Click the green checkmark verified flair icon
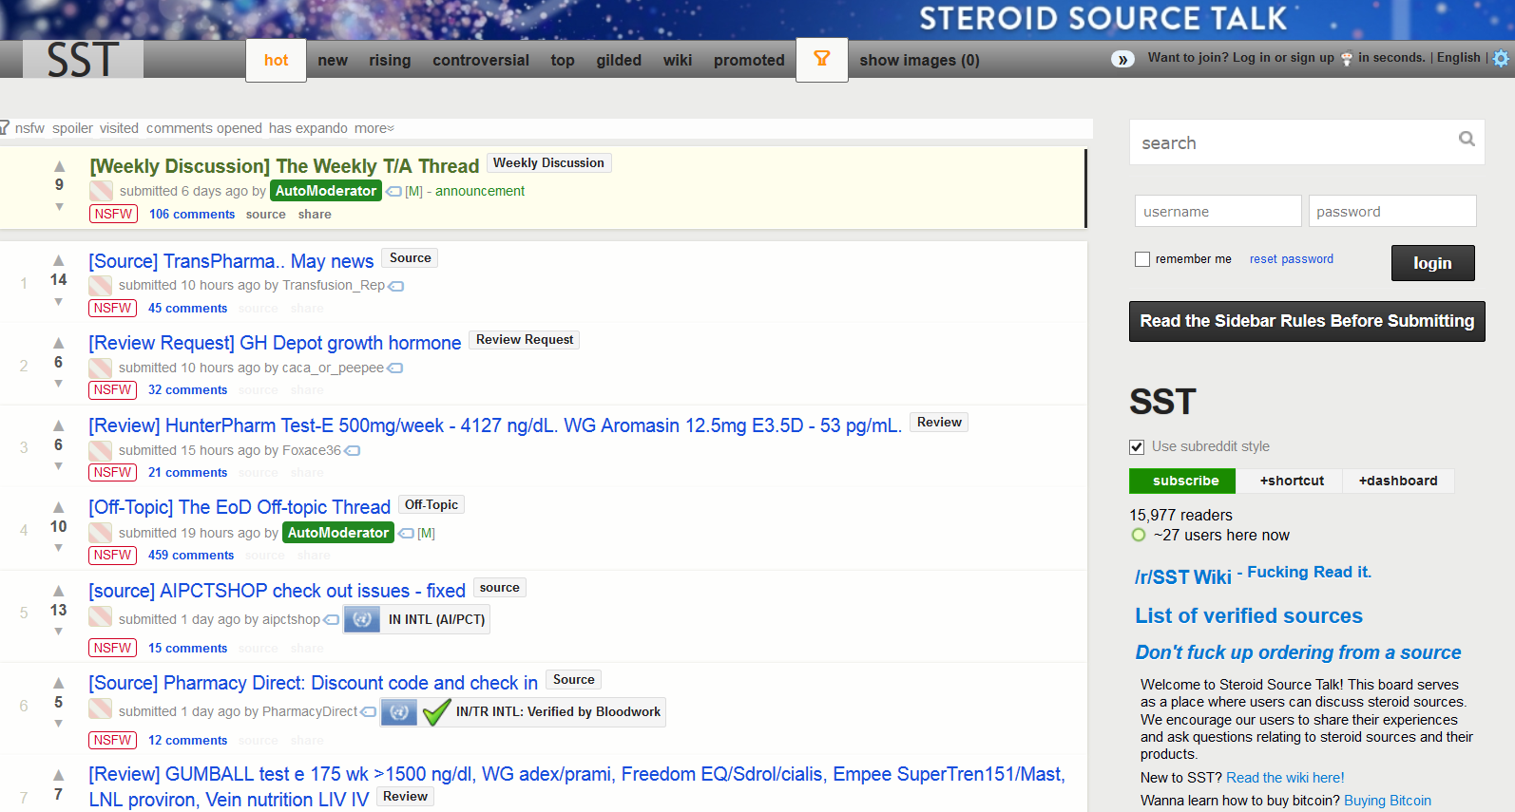The height and width of the screenshot is (812, 1515). 436,711
